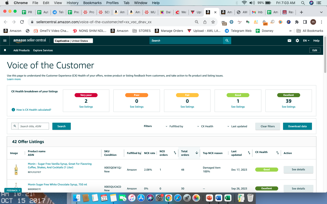The height and width of the screenshot is (204, 327).
Task: Click the blue F hexagon extension icon
Action: (289, 22)
